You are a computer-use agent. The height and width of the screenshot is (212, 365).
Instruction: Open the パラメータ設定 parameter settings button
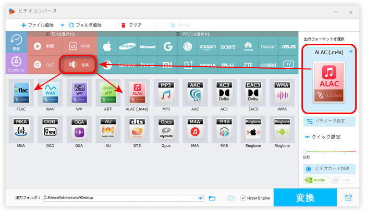329,121
